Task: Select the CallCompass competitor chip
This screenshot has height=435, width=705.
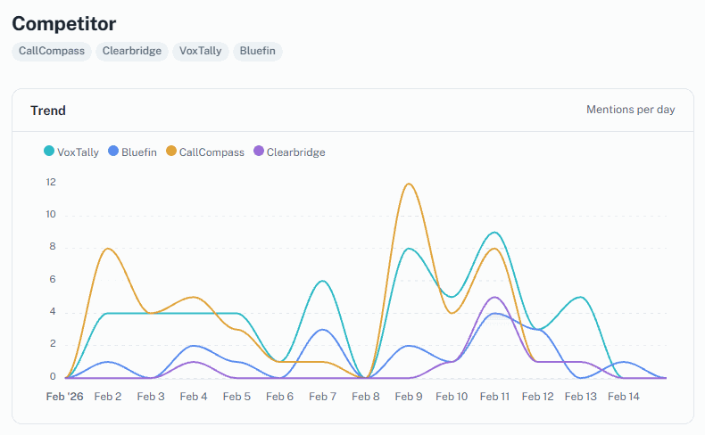Action: pos(52,51)
